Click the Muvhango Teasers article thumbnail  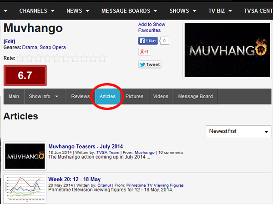[25, 156]
